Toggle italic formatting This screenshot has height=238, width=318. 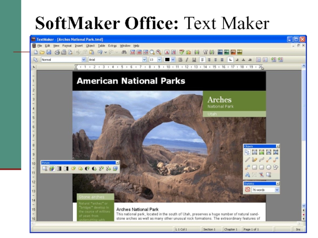[x=187, y=59]
